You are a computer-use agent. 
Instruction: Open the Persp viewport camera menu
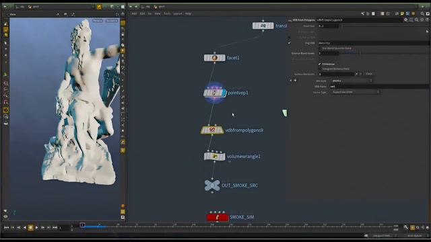pyautogui.click(x=97, y=21)
